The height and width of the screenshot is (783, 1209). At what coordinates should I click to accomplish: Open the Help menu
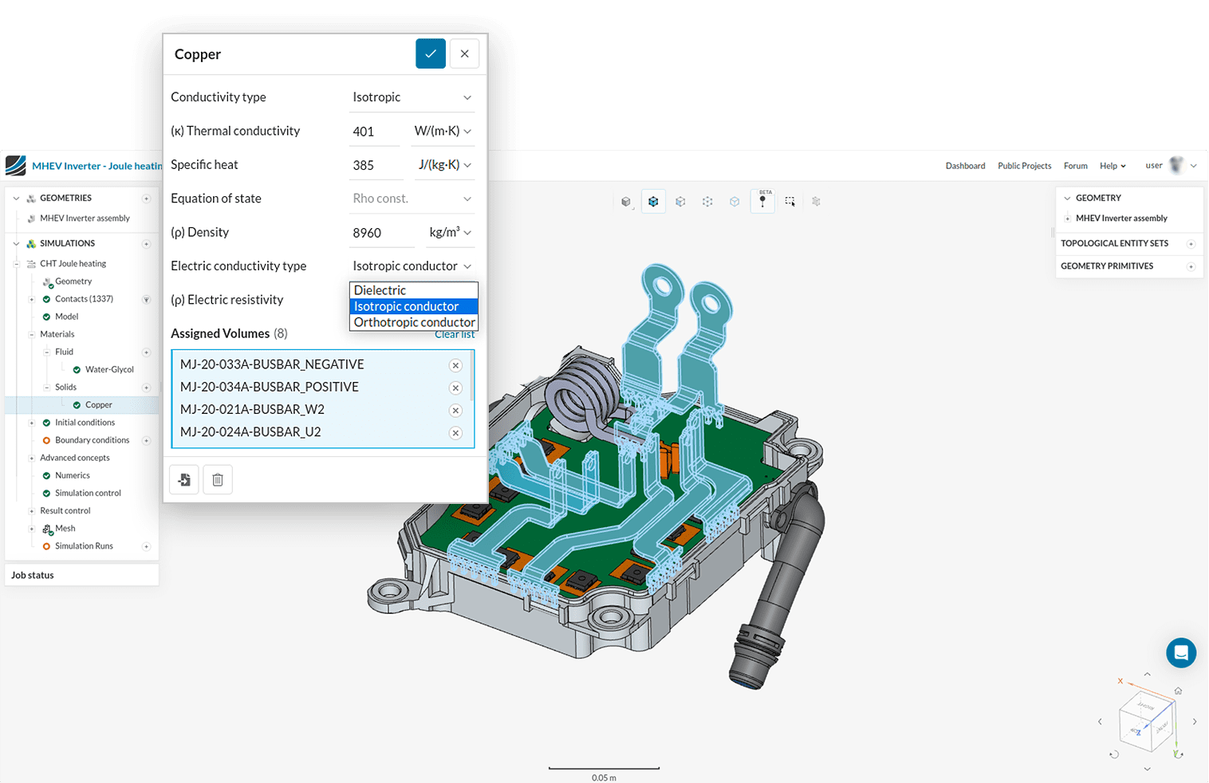click(x=1112, y=166)
